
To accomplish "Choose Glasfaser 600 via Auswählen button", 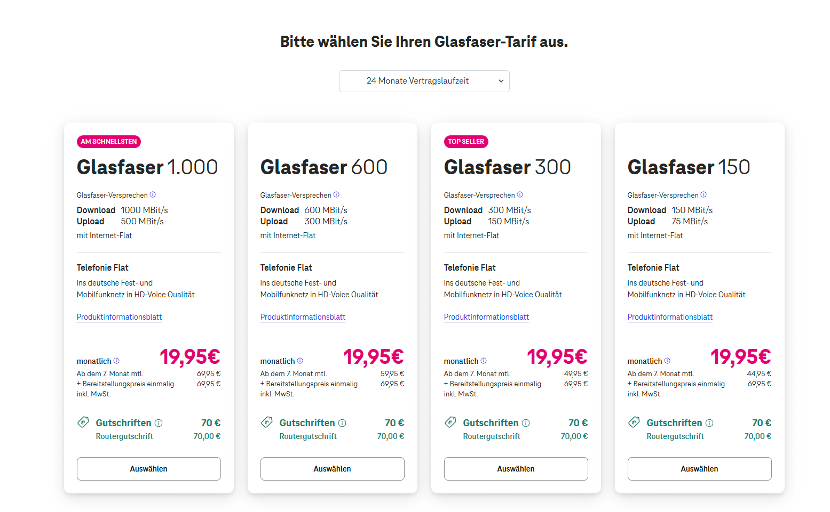I will point(333,469).
